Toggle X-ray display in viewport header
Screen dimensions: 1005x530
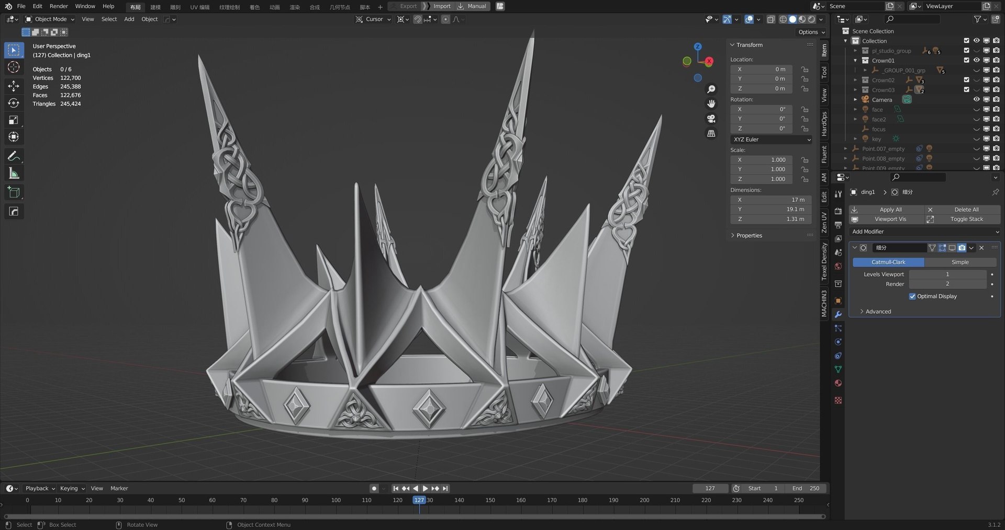point(770,19)
